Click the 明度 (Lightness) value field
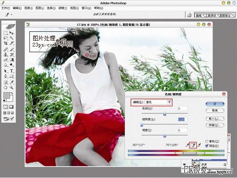The height and width of the screenshot is (178, 237). click(x=182, y=130)
